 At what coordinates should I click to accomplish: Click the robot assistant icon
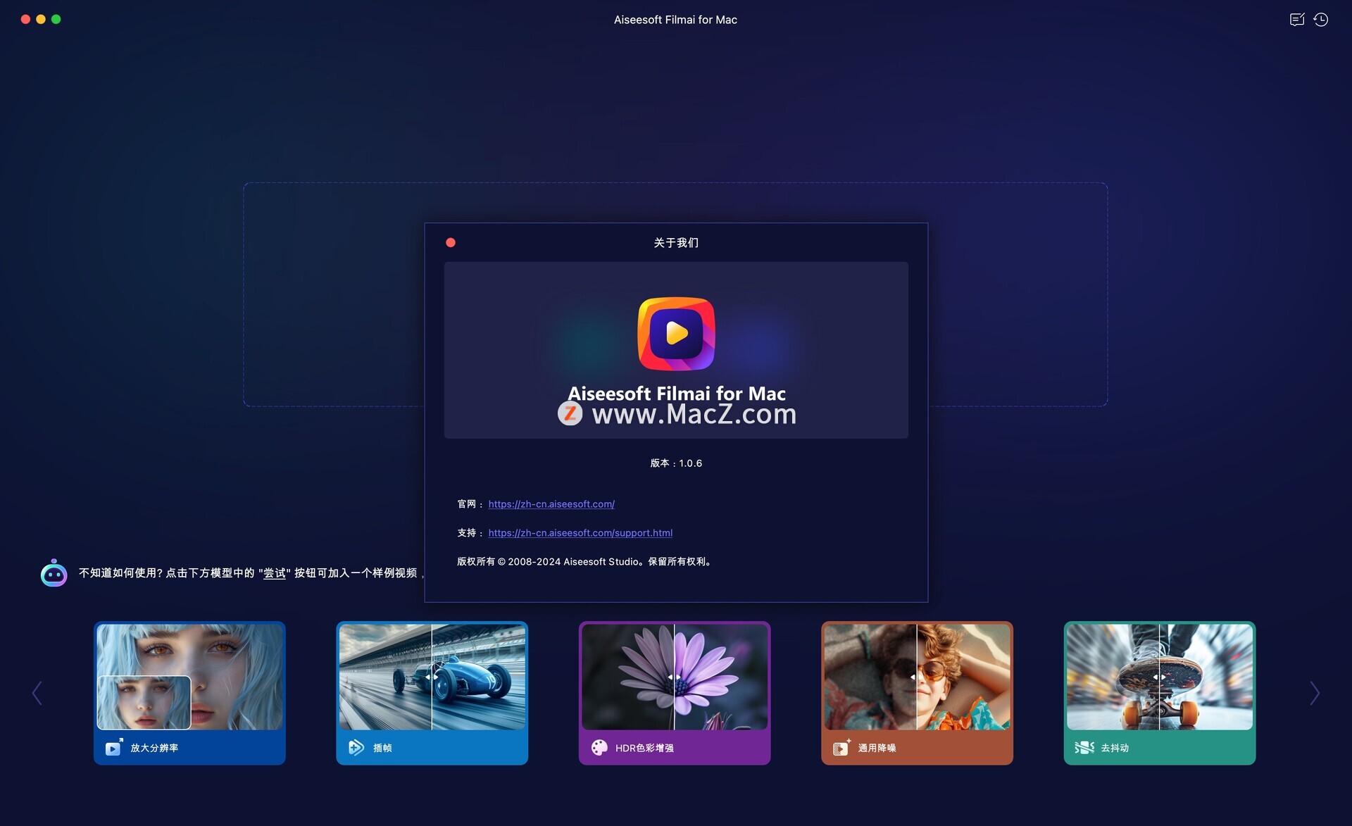coord(54,573)
